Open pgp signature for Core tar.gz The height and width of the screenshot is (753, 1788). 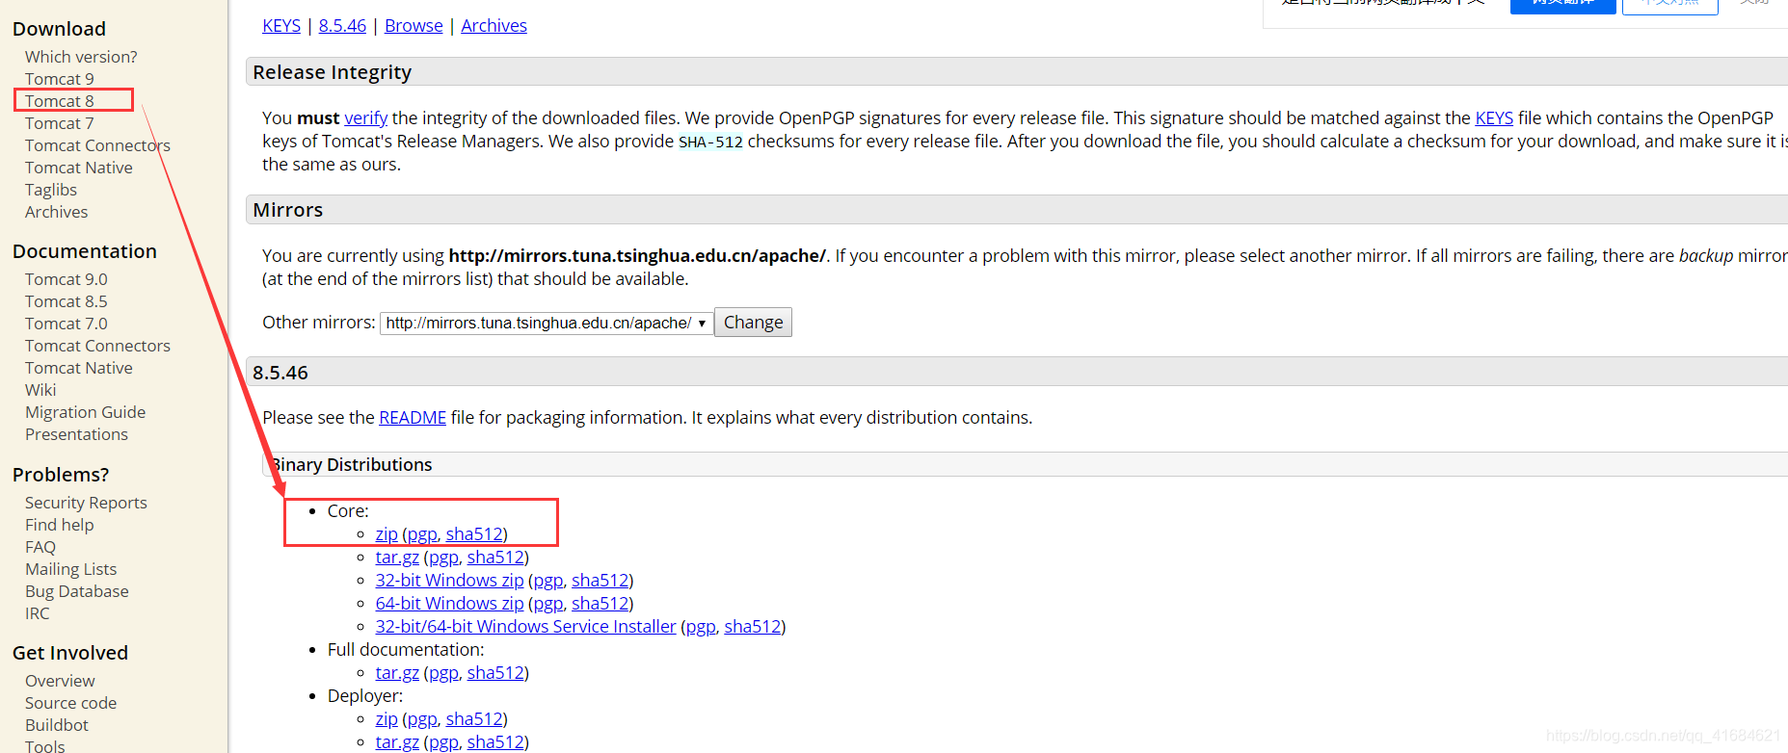(x=443, y=558)
